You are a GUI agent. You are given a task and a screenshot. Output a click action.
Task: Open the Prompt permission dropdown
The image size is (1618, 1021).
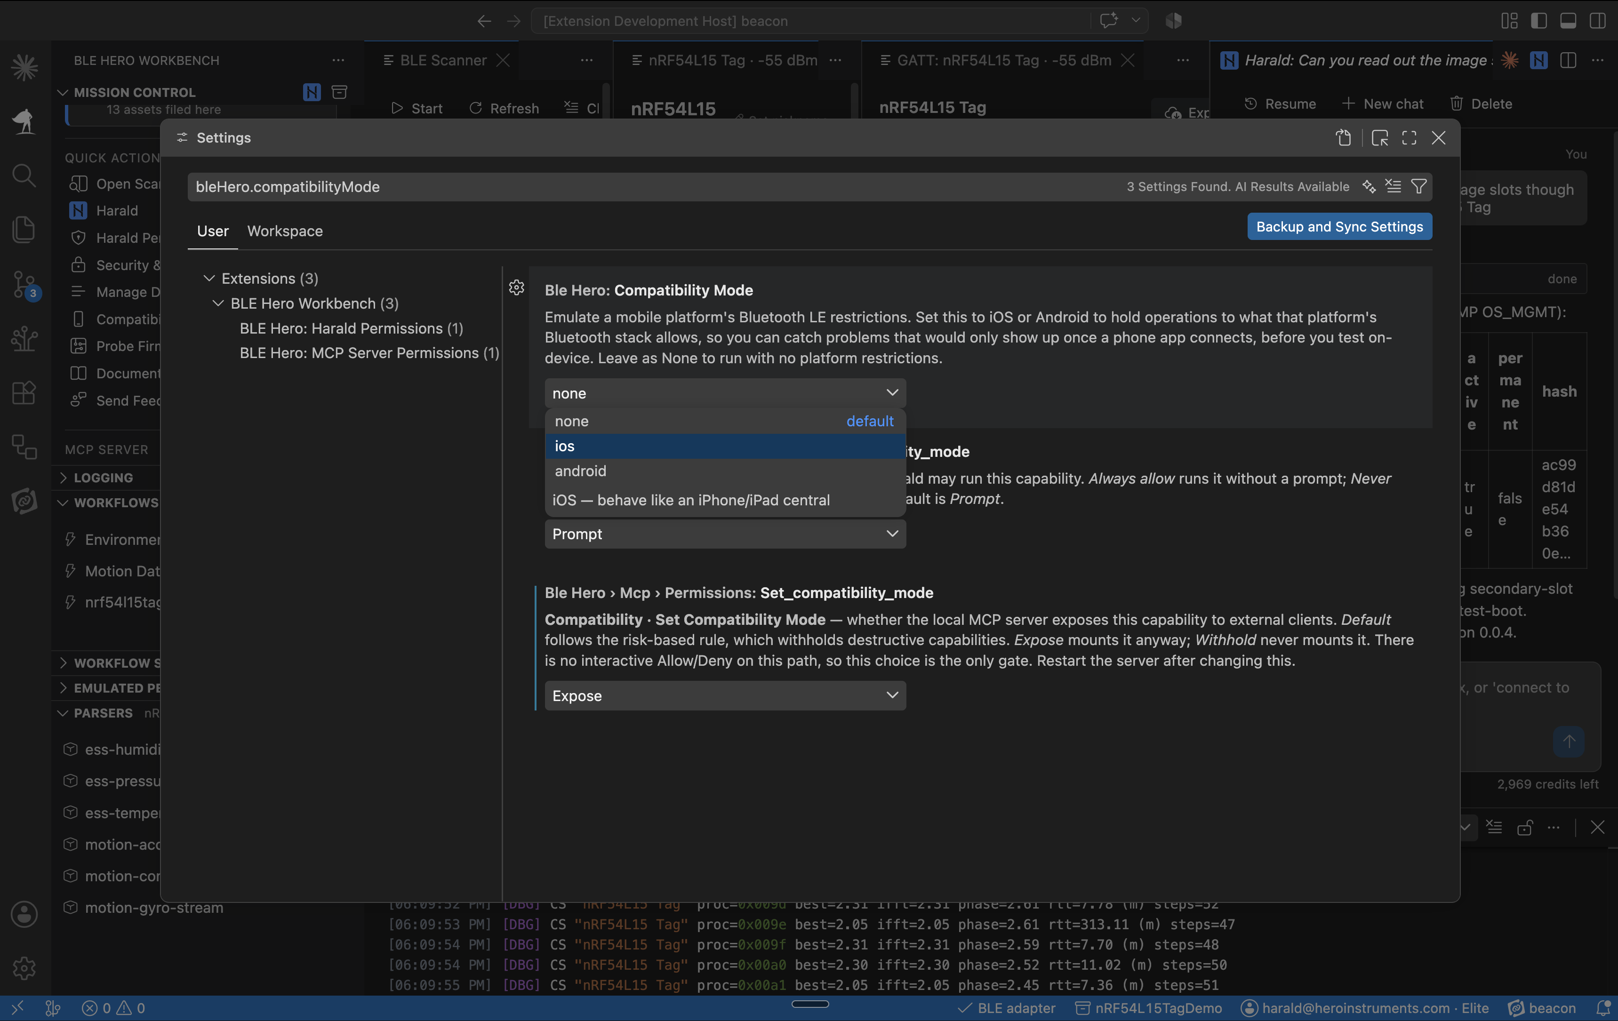click(x=725, y=534)
